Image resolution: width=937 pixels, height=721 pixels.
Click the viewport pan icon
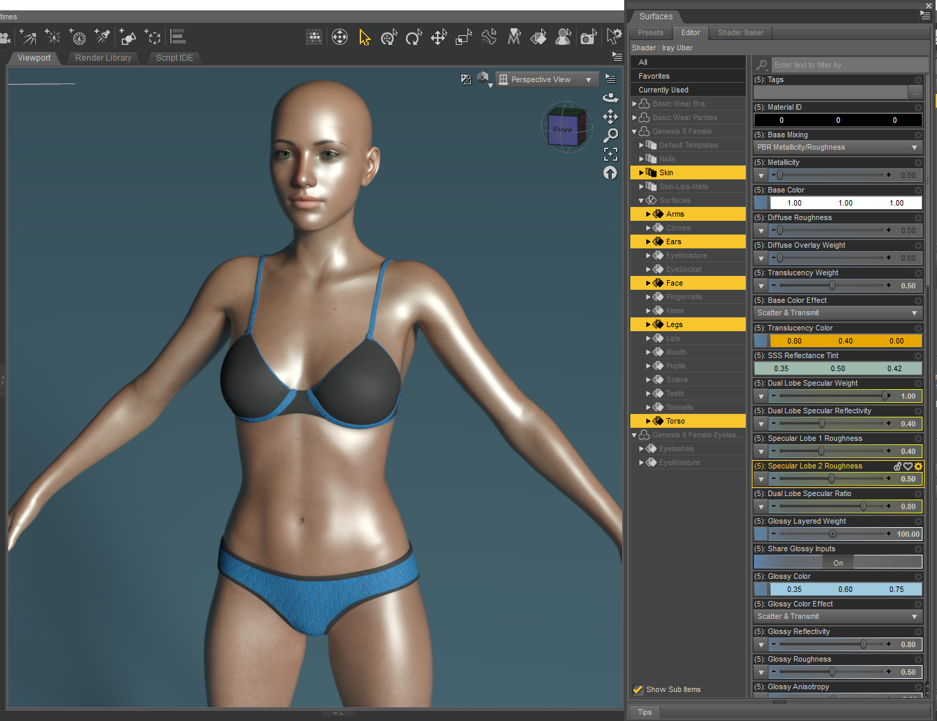[x=610, y=117]
